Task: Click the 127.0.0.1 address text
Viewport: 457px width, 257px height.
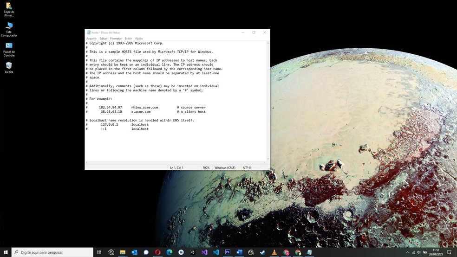Action: [x=109, y=125]
